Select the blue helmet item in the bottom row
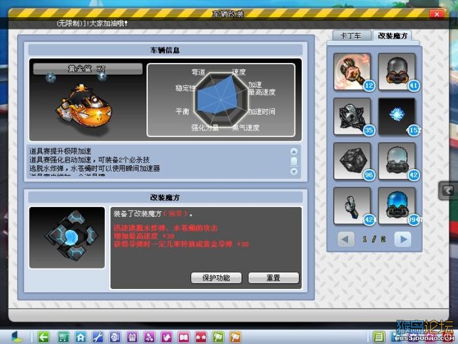The height and width of the screenshot is (344, 458). pyautogui.click(x=397, y=206)
